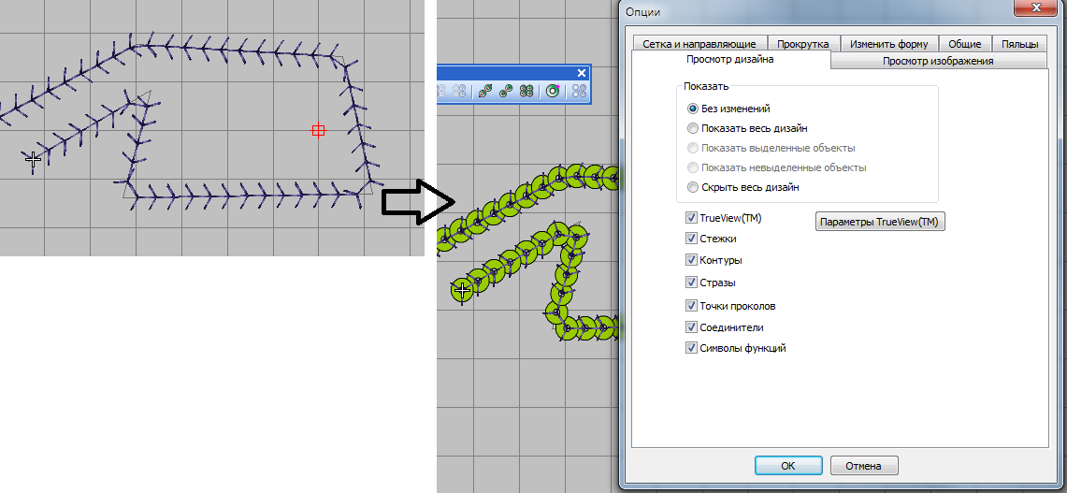Close the "Опции" dialog window
The image size is (1067, 493).
[1036, 7]
